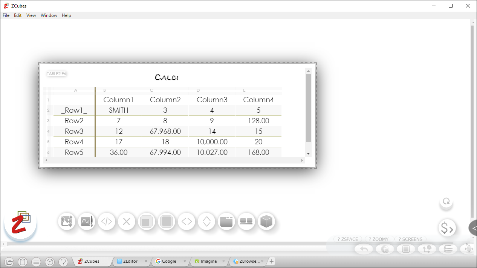
Task: Click the TABLE2IE6 label tag
Action: pos(57,74)
